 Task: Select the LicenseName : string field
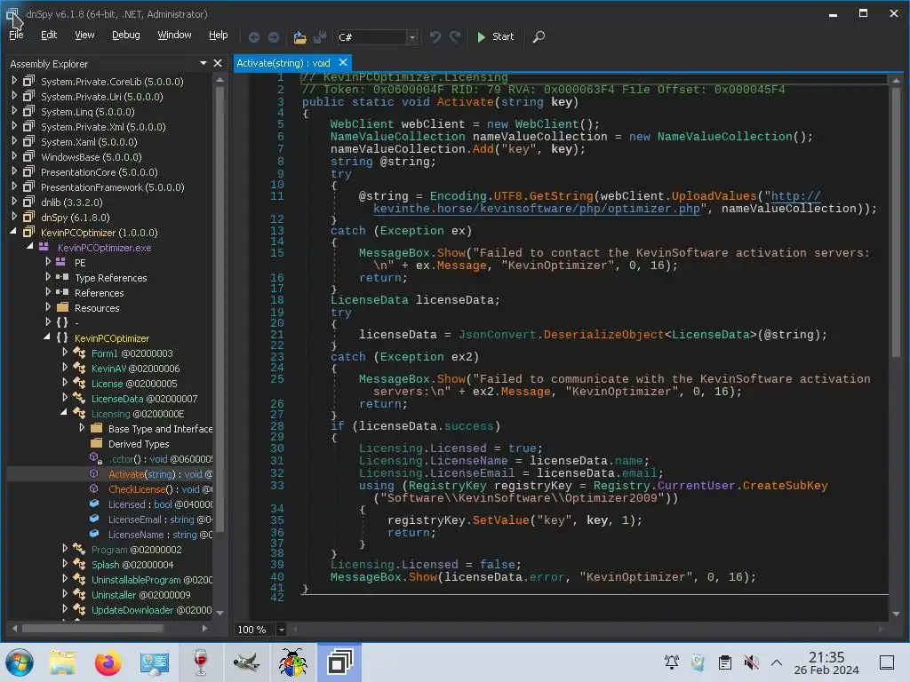click(x=160, y=535)
